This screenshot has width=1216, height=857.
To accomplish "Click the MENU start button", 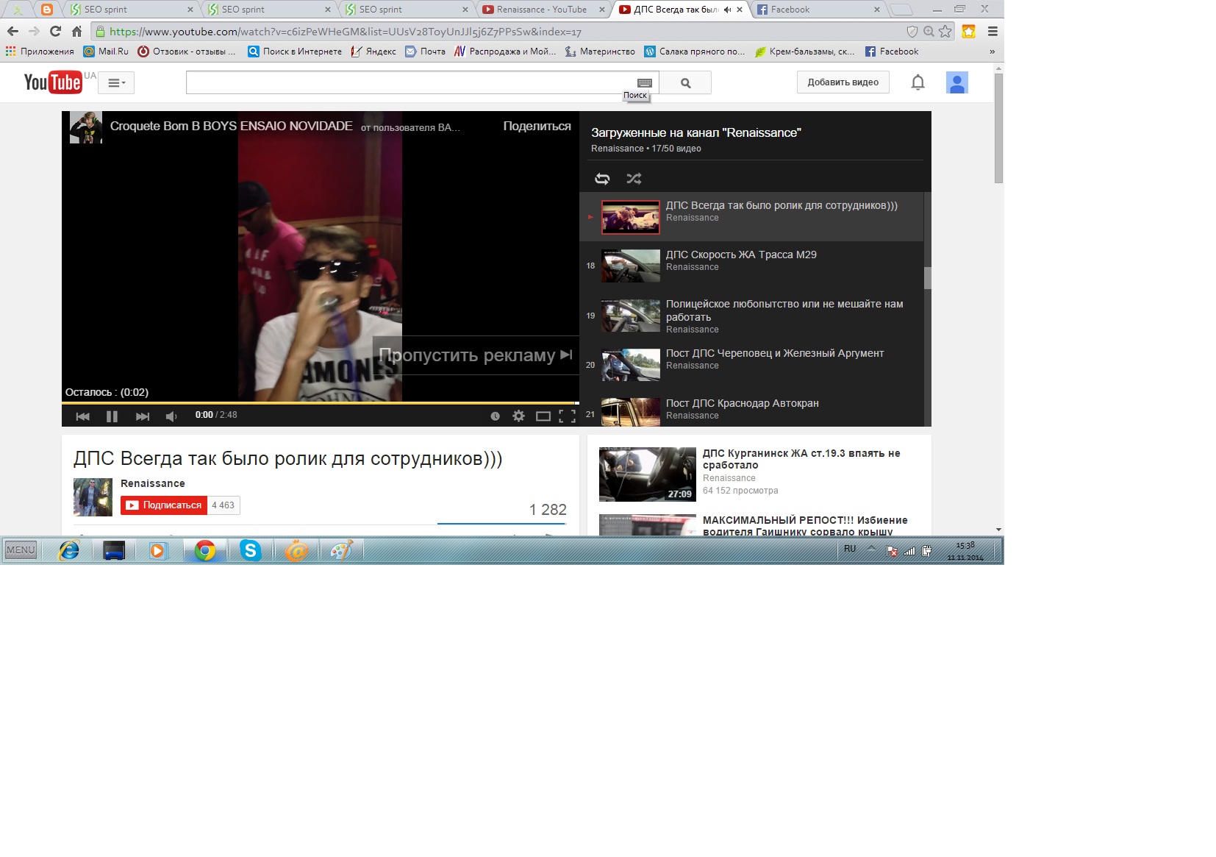I will (21, 550).
